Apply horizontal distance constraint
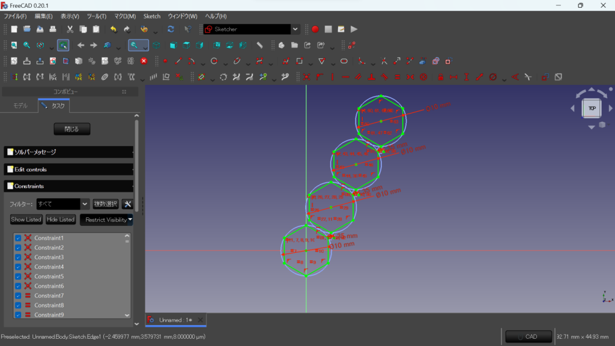Viewport: 615px width, 346px height. 453,77
